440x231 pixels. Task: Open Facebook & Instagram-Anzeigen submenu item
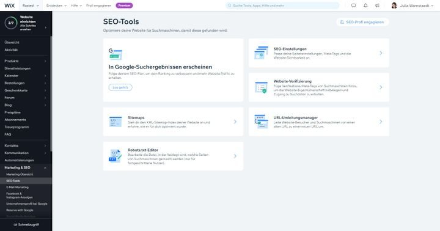20,196
